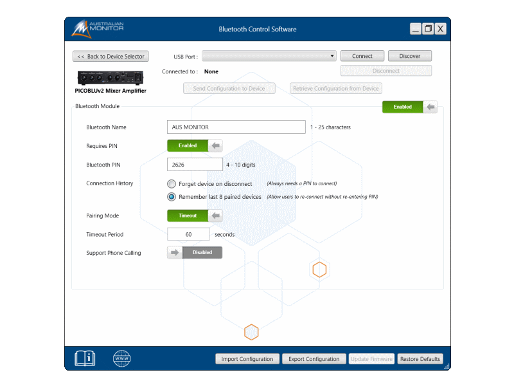Toggle the Bluetooth Module enabled switch
This screenshot has width=514, height=386.
pyautogui.click(x=410, y=107)
